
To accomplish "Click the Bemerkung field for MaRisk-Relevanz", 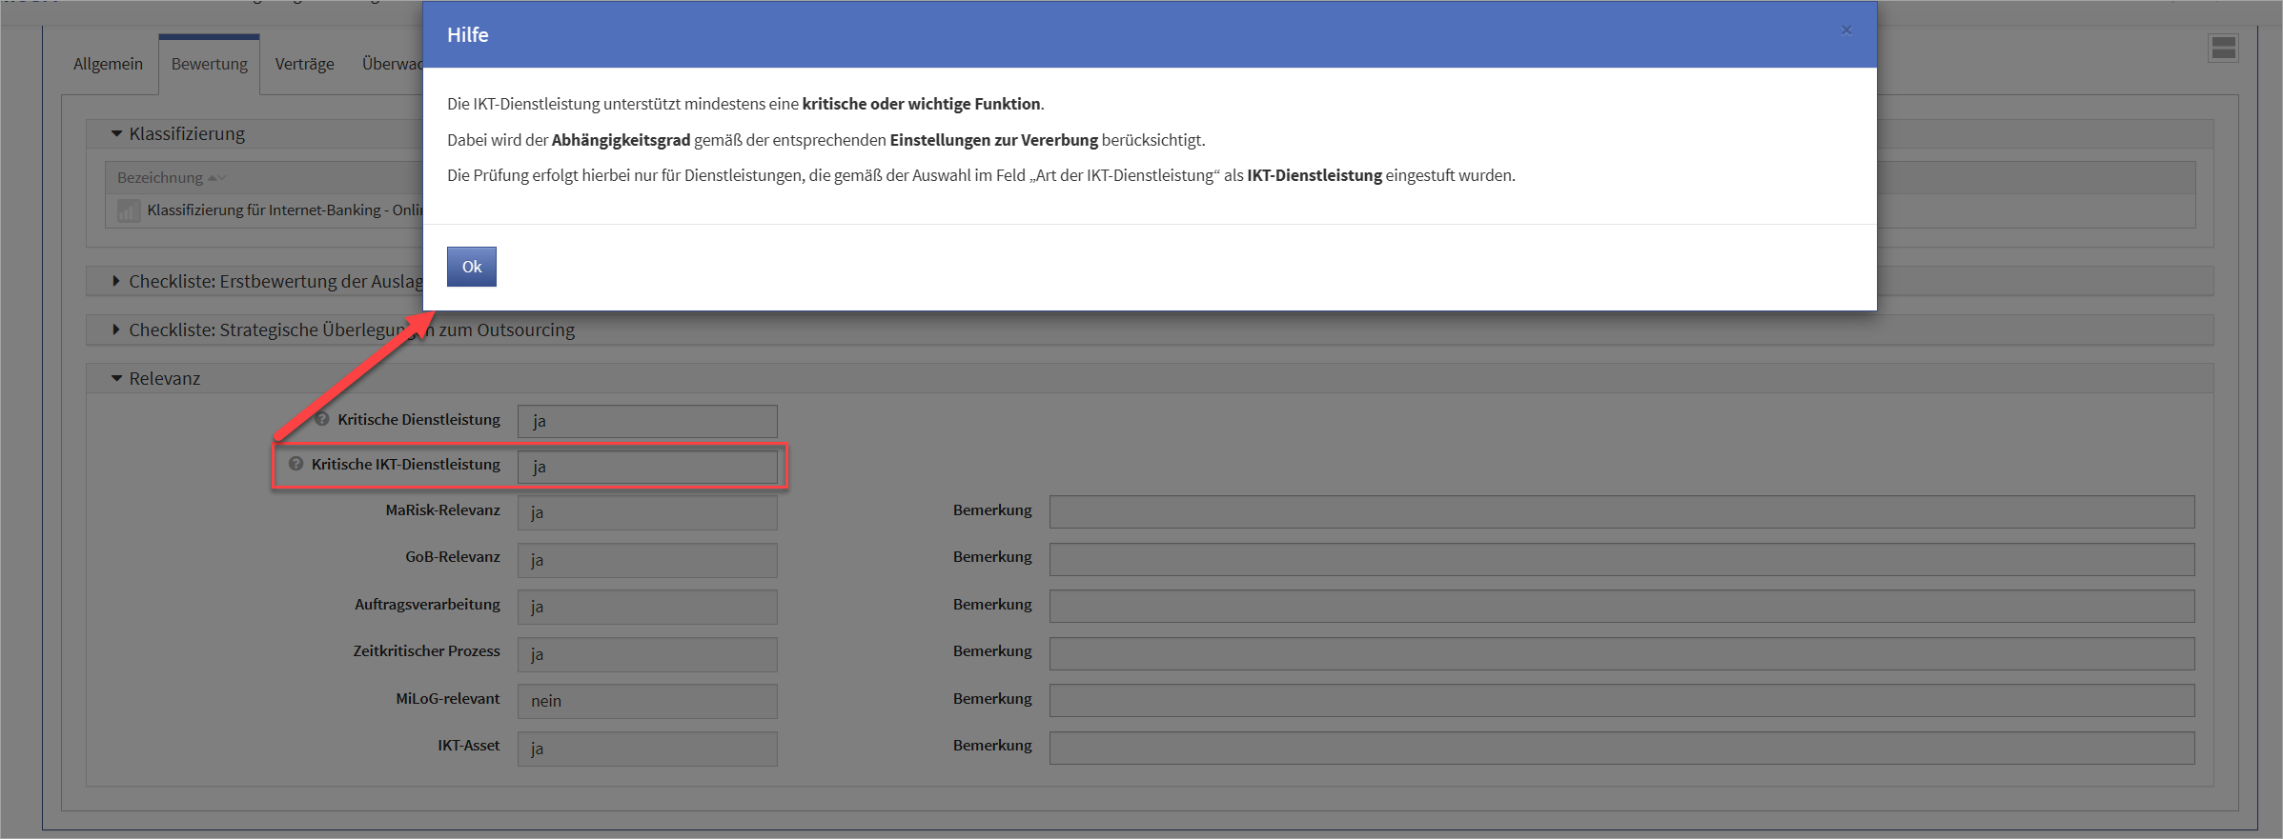I will click(1621, 511).
